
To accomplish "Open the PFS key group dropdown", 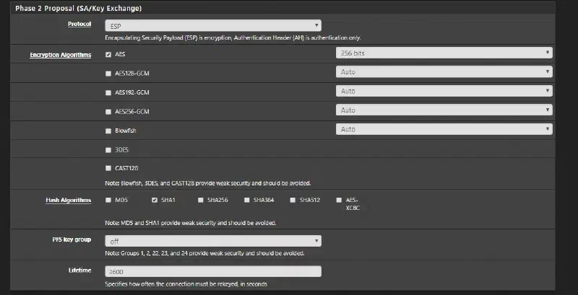I will pyautogui.click(x=213, y=242).
